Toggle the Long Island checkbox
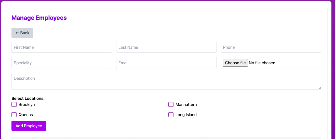This screenshot has width=335, height=139. pyautogui.click(x=171, y=115)
